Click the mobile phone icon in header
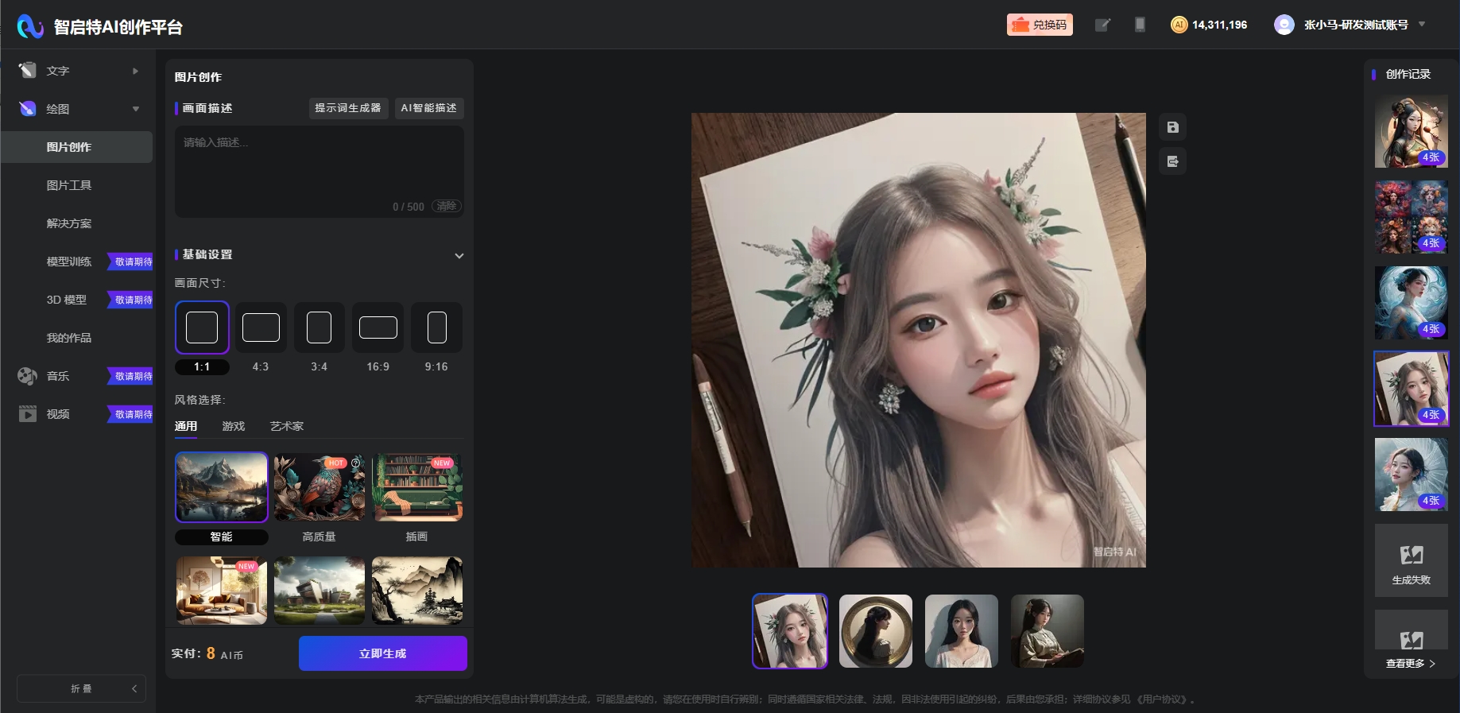 [1140, 25]
